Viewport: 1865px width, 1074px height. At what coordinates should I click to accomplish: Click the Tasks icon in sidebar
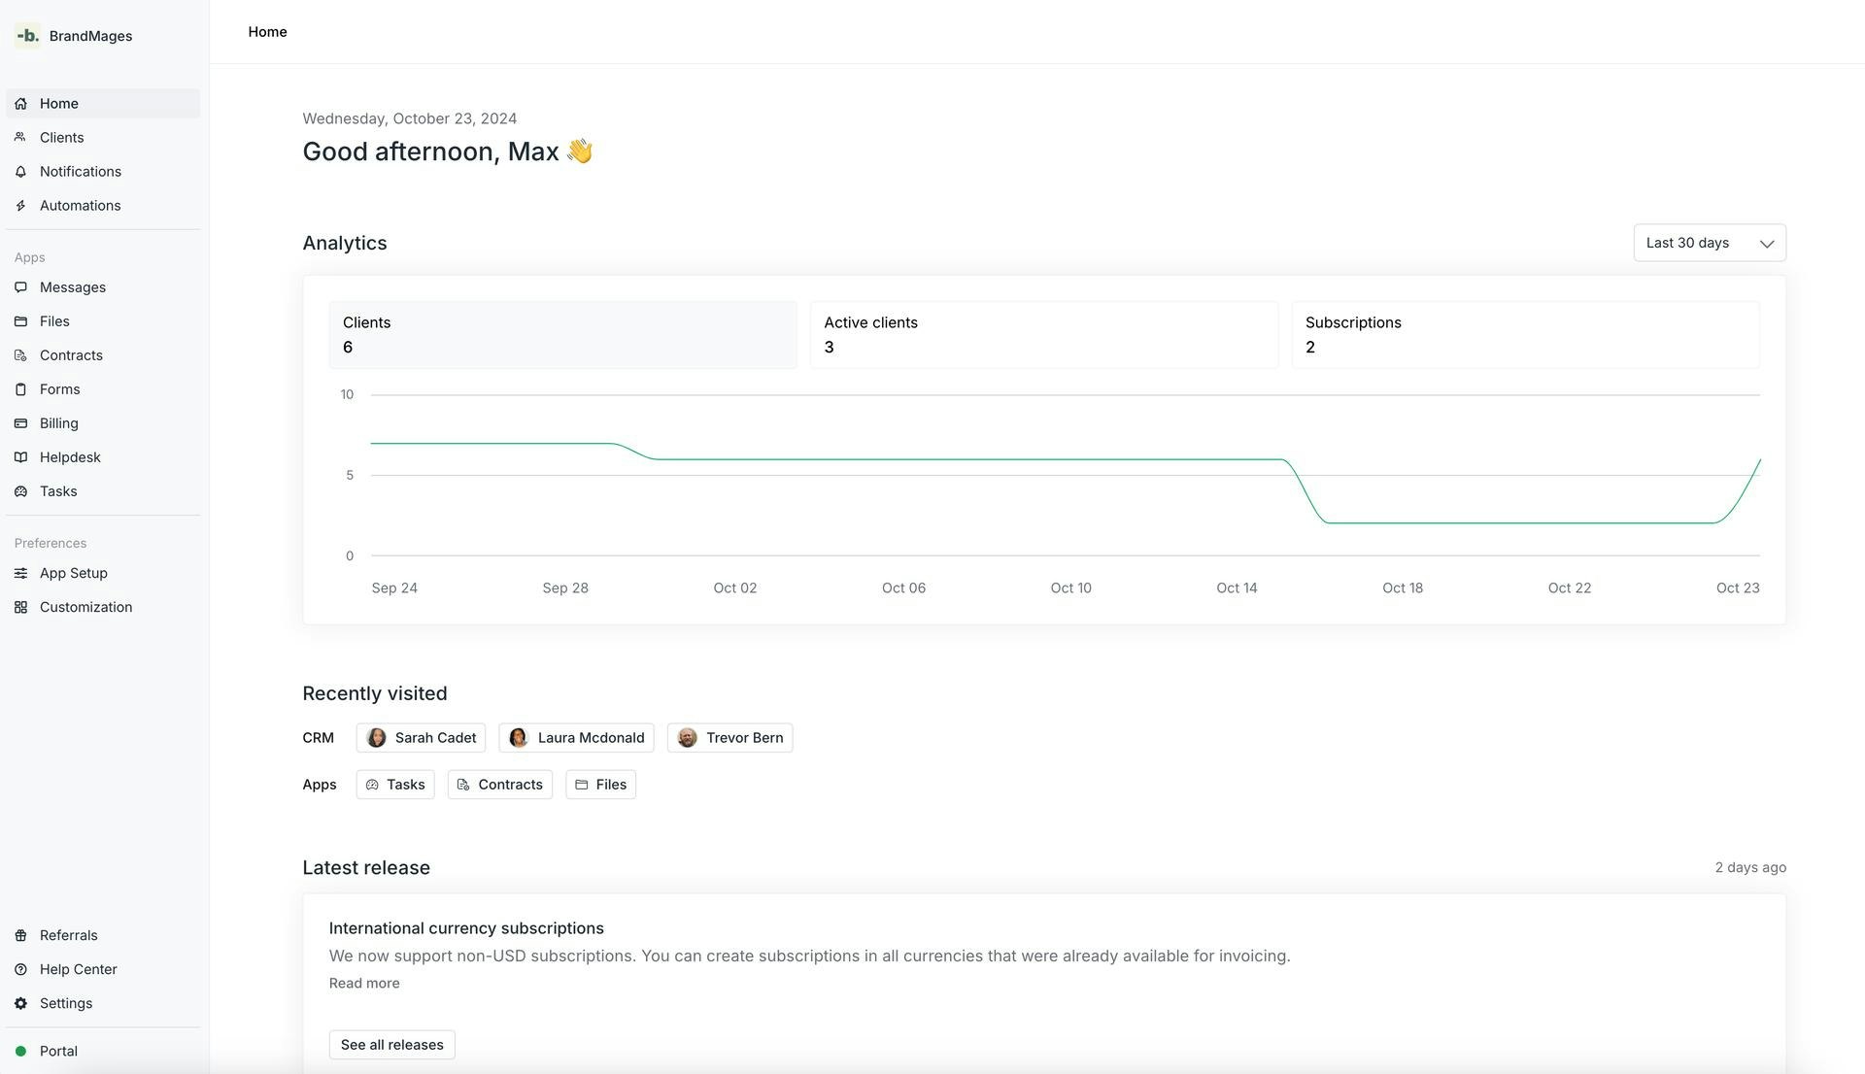(x=20, y=491)
